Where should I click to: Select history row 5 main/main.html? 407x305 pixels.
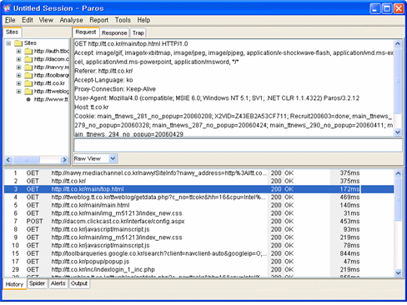pyautogui.click(x=198, y=205)
